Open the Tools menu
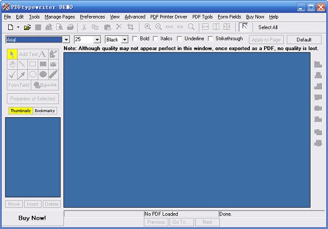Image resolution: width=328 pixels, height=229 pixels. tap(34, 17)
